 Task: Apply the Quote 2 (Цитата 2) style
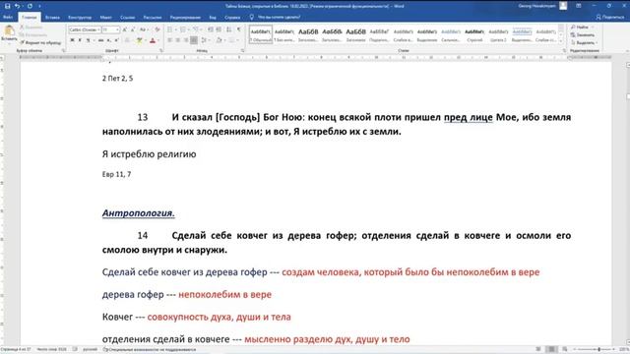(x=498, y=34)
